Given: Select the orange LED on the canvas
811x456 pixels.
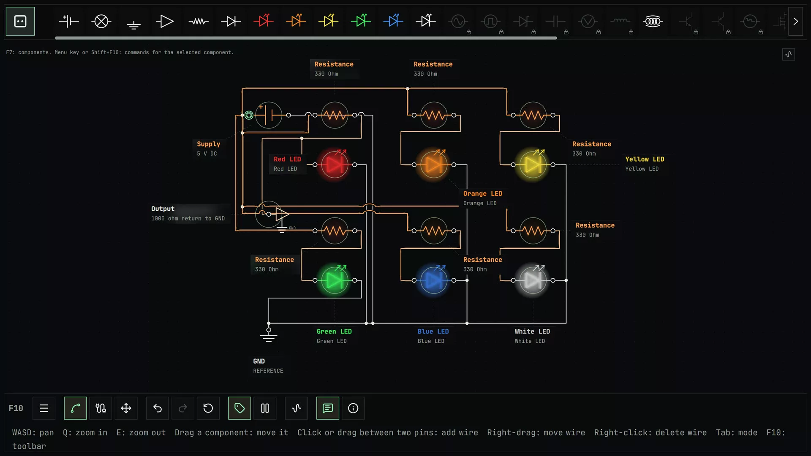Looking at the screenshot, I should pyautogui.click(x=434, y=165).
